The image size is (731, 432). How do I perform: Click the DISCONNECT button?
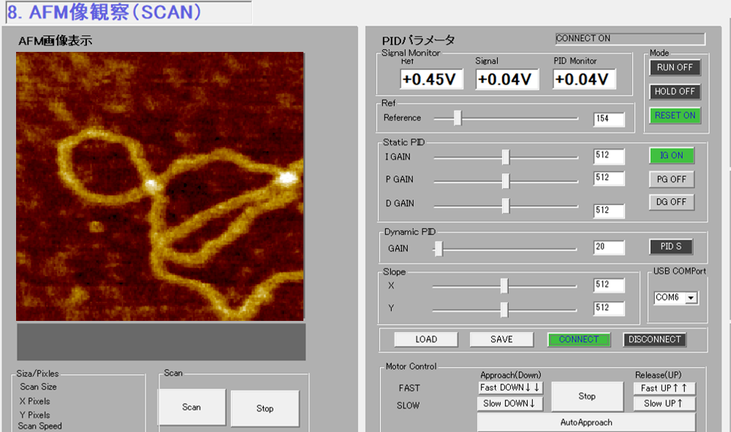pos(654,339)
